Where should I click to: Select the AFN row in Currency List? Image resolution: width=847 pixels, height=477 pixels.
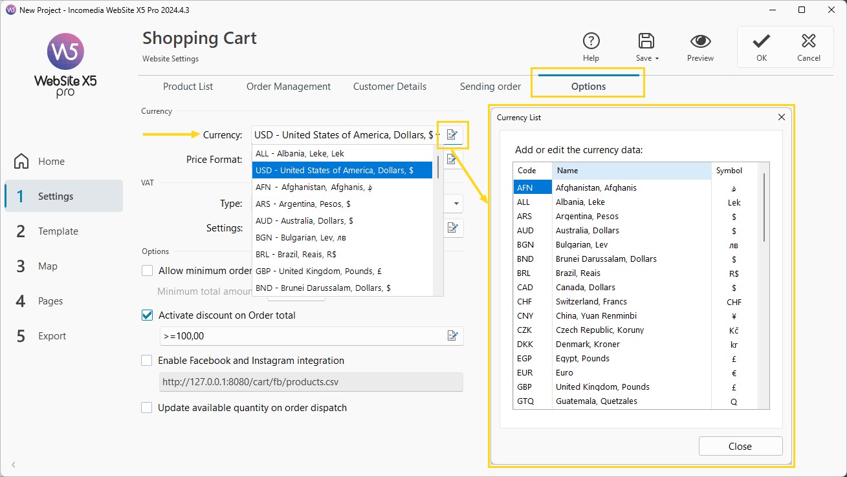(x=636, y=187)
